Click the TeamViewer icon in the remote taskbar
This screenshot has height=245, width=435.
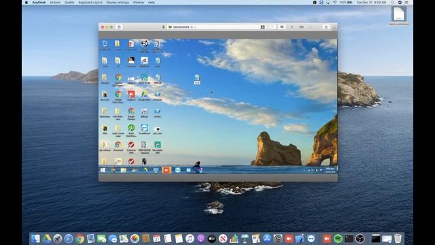tap(178, 170)
